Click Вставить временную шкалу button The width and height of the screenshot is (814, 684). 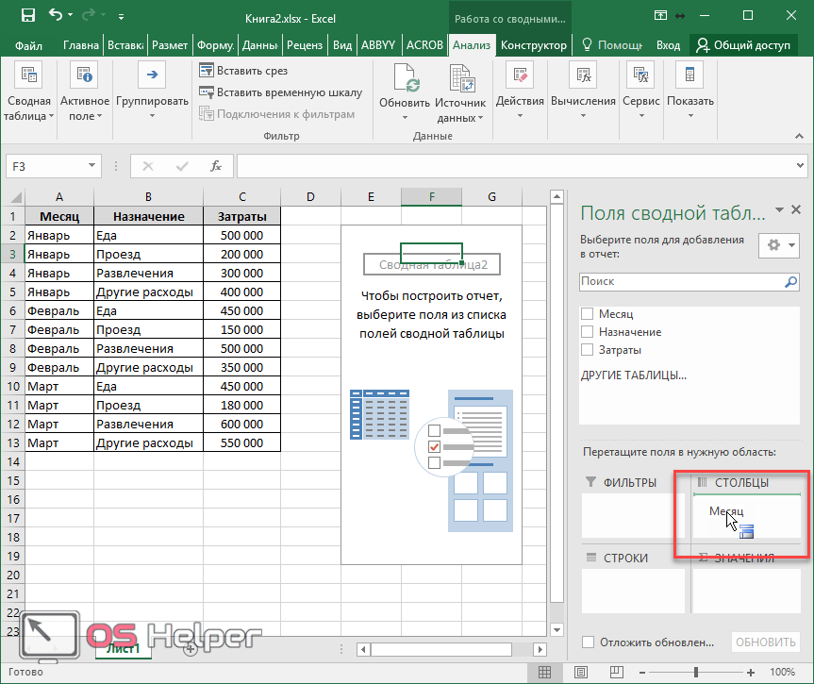pyautogui.click(x=280, y=92)
